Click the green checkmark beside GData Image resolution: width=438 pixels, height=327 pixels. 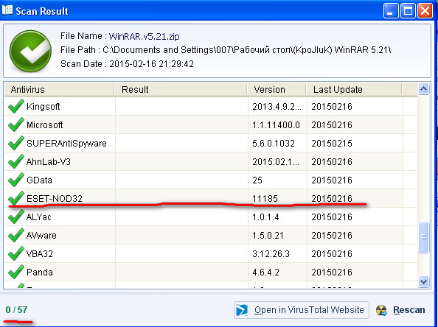[x=16, y=180]
